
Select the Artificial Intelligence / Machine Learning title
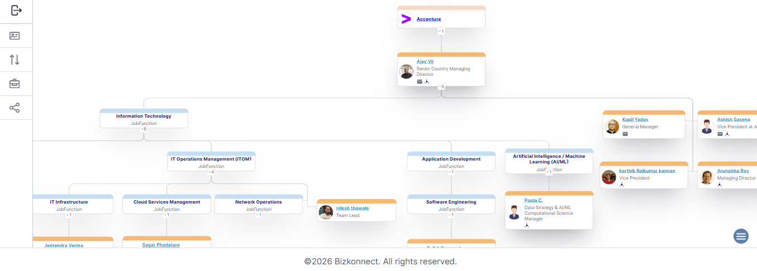(549, 159)
